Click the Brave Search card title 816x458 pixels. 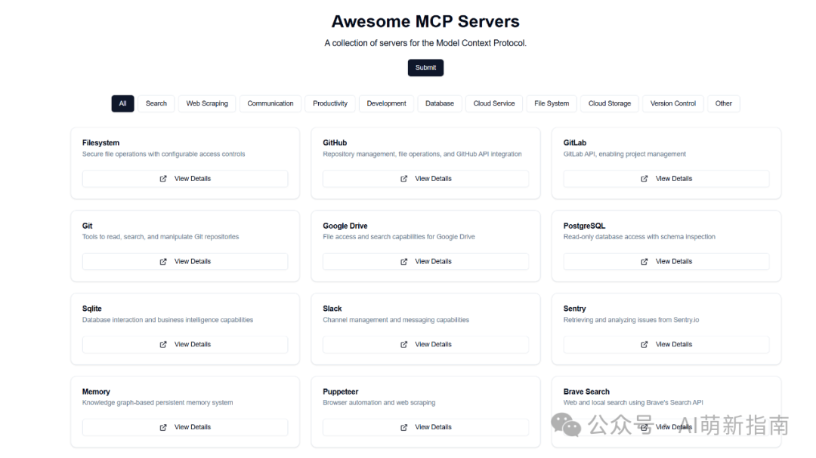(586, 392)
